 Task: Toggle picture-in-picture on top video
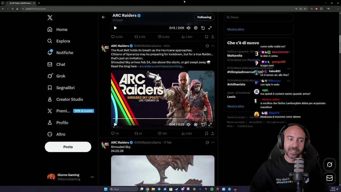[x=203, y=28]
